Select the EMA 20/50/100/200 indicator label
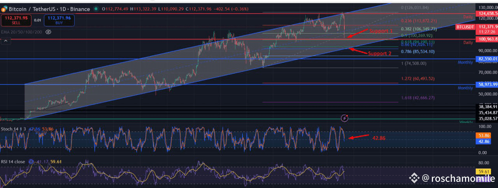The height and width of the screenshot is (188, 498). pos(22,32)
